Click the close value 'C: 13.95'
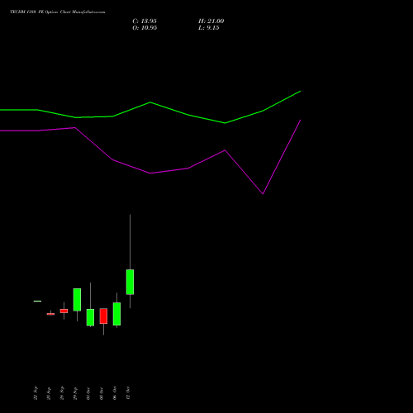Image resolution: width=413 pixels, height=413 pixels. pyautogui.click(x=145, y=21)
